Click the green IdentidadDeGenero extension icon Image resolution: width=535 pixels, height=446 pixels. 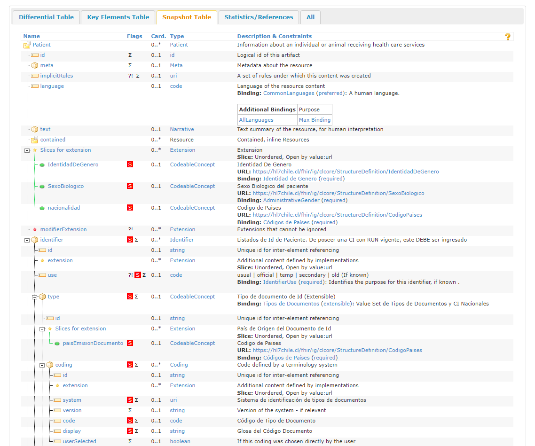[x=42, y=165]
